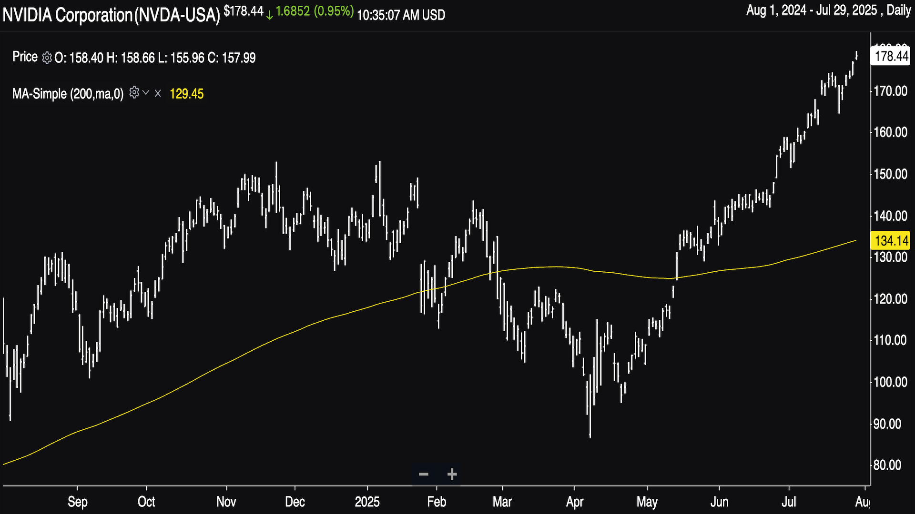Click the 2025 label on the time axis
The width and height of the screenshot is (915, 514).
pos(367,502)
